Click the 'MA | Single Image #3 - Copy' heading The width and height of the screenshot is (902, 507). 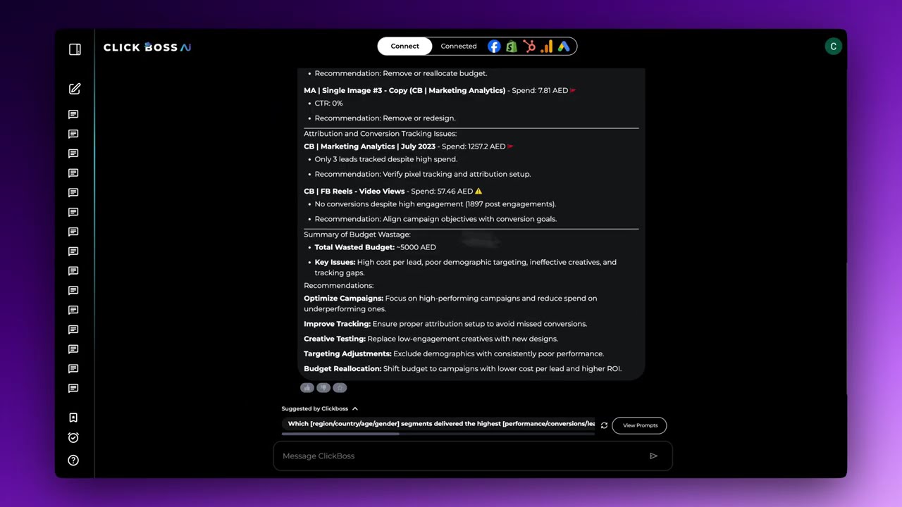pyautogui.click(x=404, y=90)
